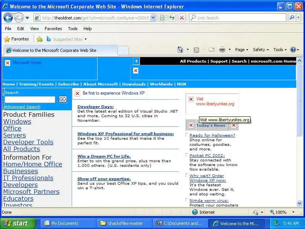Open the IT Professionals link

point(28,178)
